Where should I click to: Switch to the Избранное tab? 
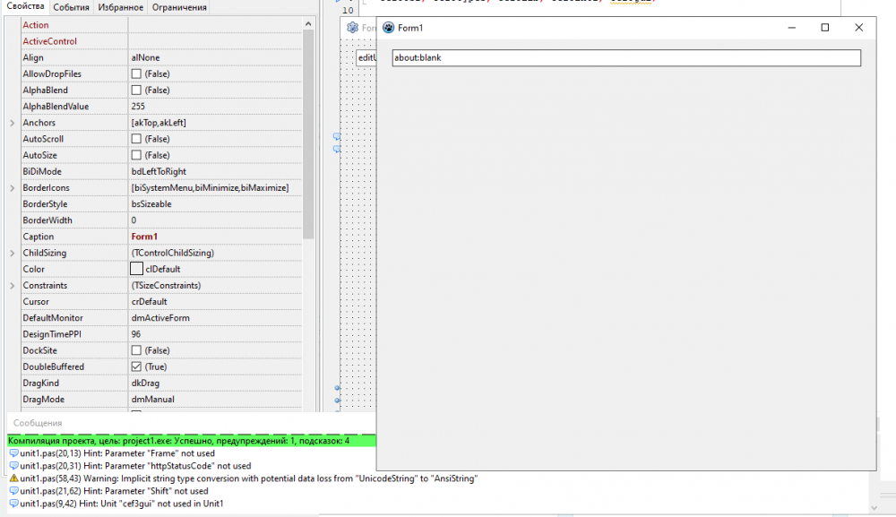[x=121, y=7]
